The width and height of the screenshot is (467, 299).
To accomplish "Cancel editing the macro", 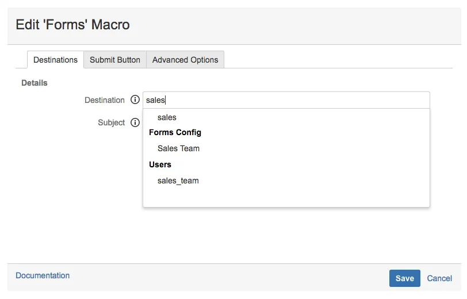I will coord(439,278).
